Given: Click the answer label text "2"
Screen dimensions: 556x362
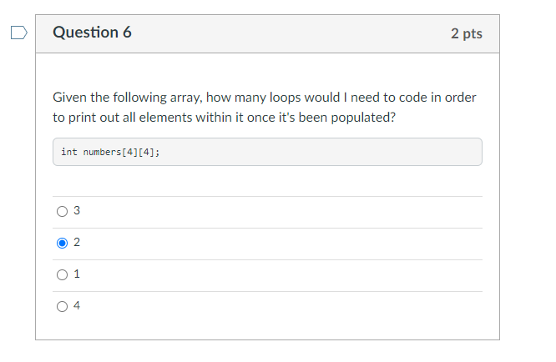Looking at the screenshot, I should (77, 244).
